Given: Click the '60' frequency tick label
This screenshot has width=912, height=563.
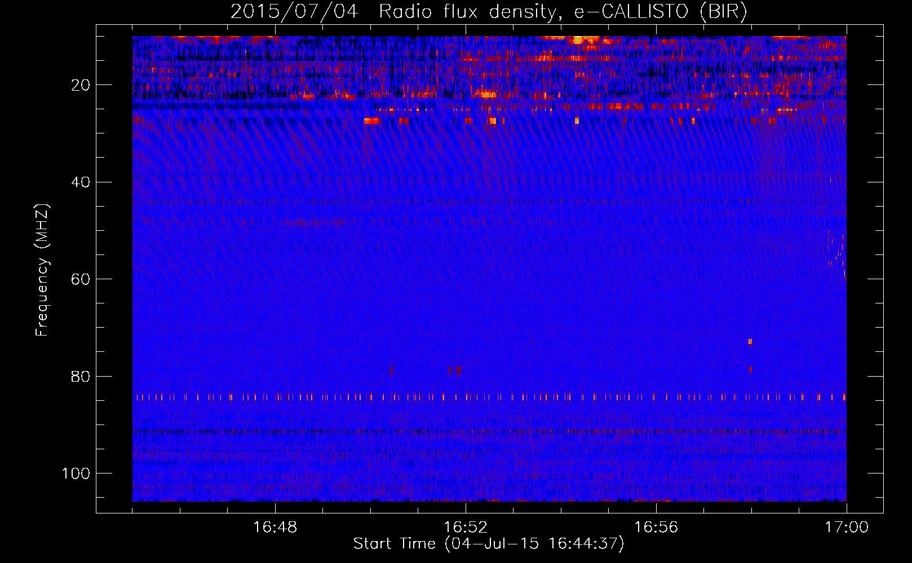Looking at the screenshot, I should click(81, 279).
